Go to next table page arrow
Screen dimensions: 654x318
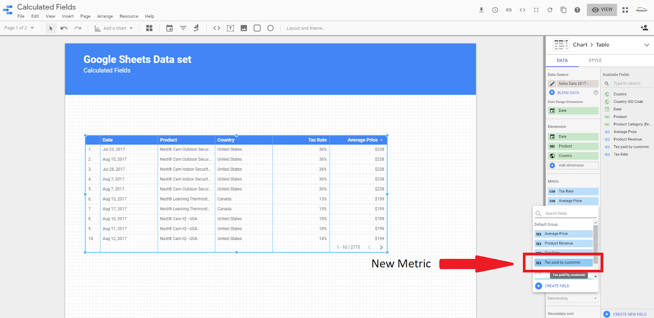tap(381, 247)
